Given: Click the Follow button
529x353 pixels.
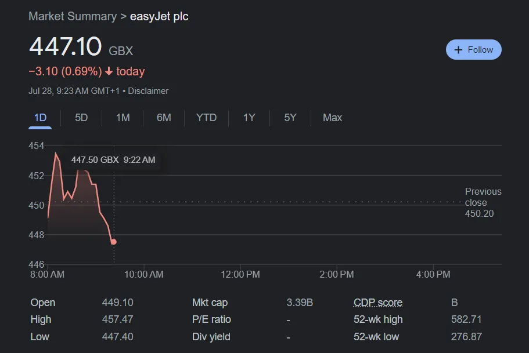Looking at the screenshot, I should pyautogui.click(x=473, y=50).
